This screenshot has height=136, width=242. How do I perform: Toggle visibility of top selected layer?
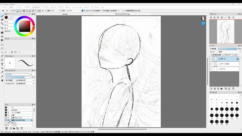tap(211, 59)
